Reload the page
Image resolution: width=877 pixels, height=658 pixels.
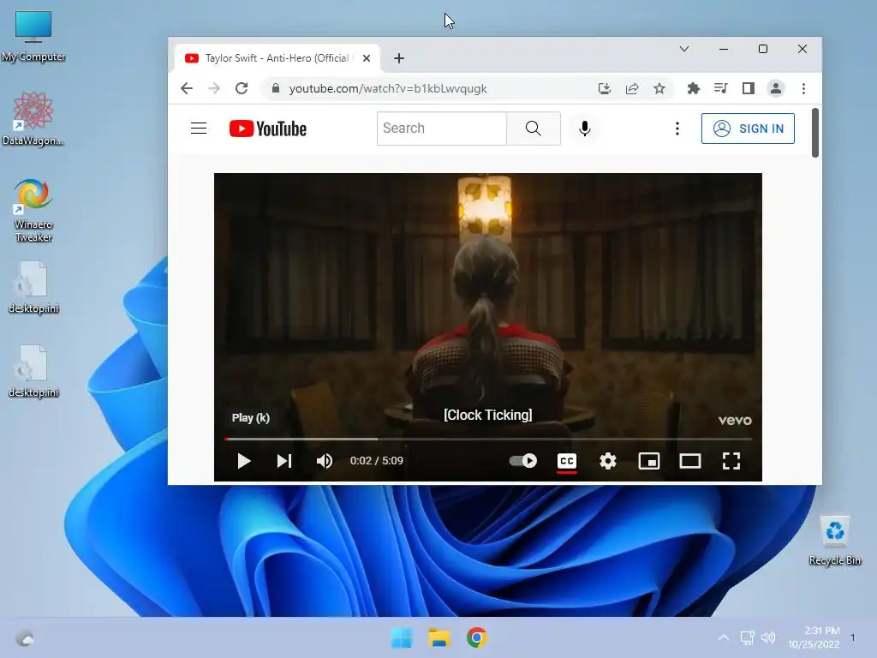242,88
